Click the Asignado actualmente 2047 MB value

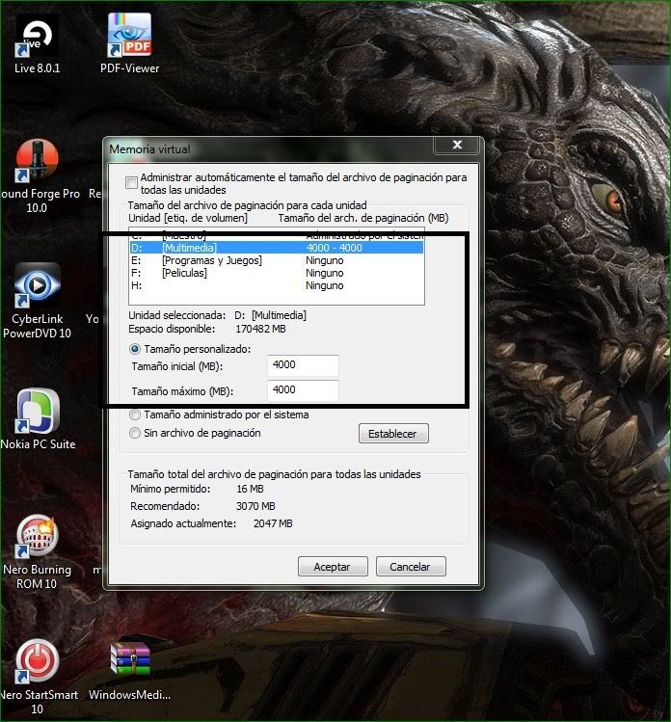coord(273,523)
